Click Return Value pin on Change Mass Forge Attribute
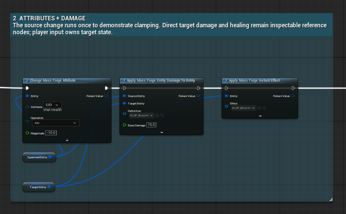 coord(106,96)
